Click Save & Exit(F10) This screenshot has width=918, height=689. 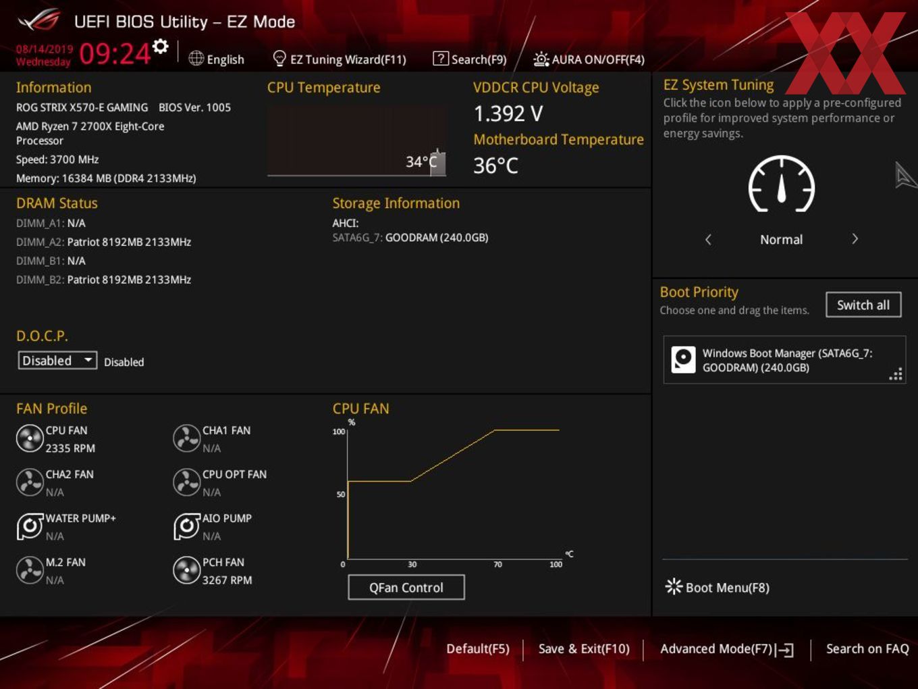pyautogui.click(x=584, y=649)
